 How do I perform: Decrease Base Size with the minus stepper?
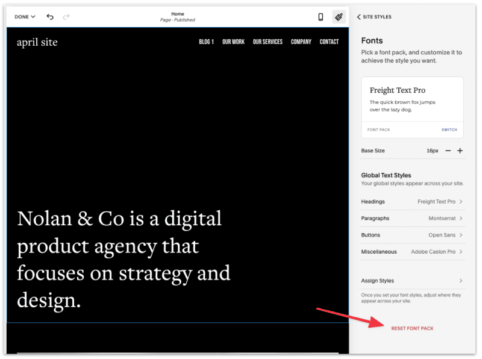(x=448, y=151)
